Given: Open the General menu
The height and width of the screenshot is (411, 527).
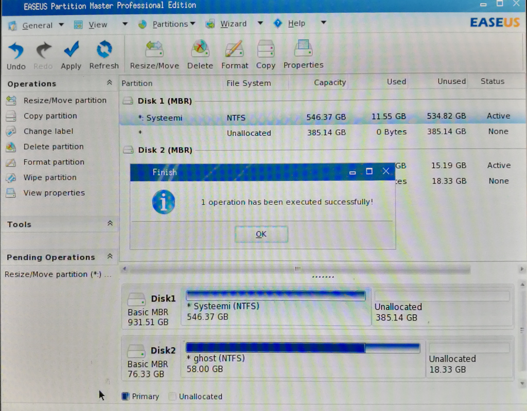Looking at the screenshot, I should [37, 26].
